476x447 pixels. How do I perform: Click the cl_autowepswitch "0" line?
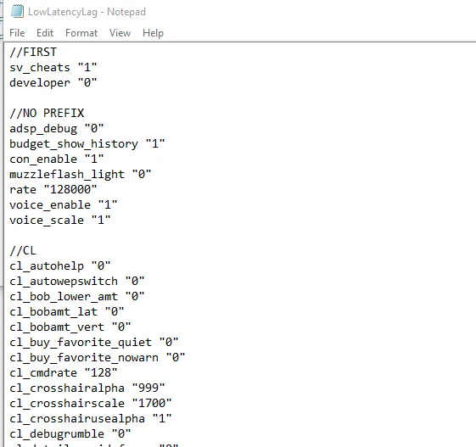tap(77, 281)
